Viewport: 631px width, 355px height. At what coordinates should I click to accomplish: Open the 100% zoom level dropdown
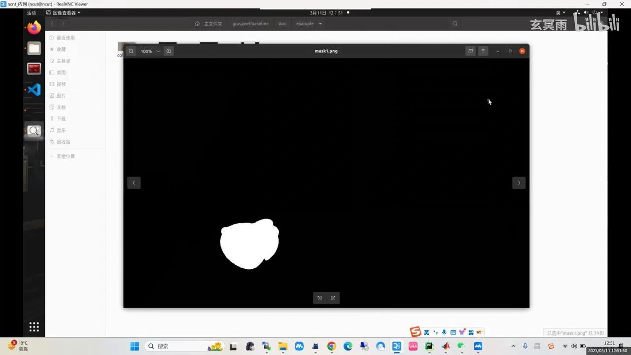pos(150,51)
